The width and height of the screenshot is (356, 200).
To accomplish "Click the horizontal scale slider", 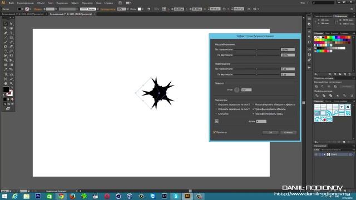I will pos(256,49).
